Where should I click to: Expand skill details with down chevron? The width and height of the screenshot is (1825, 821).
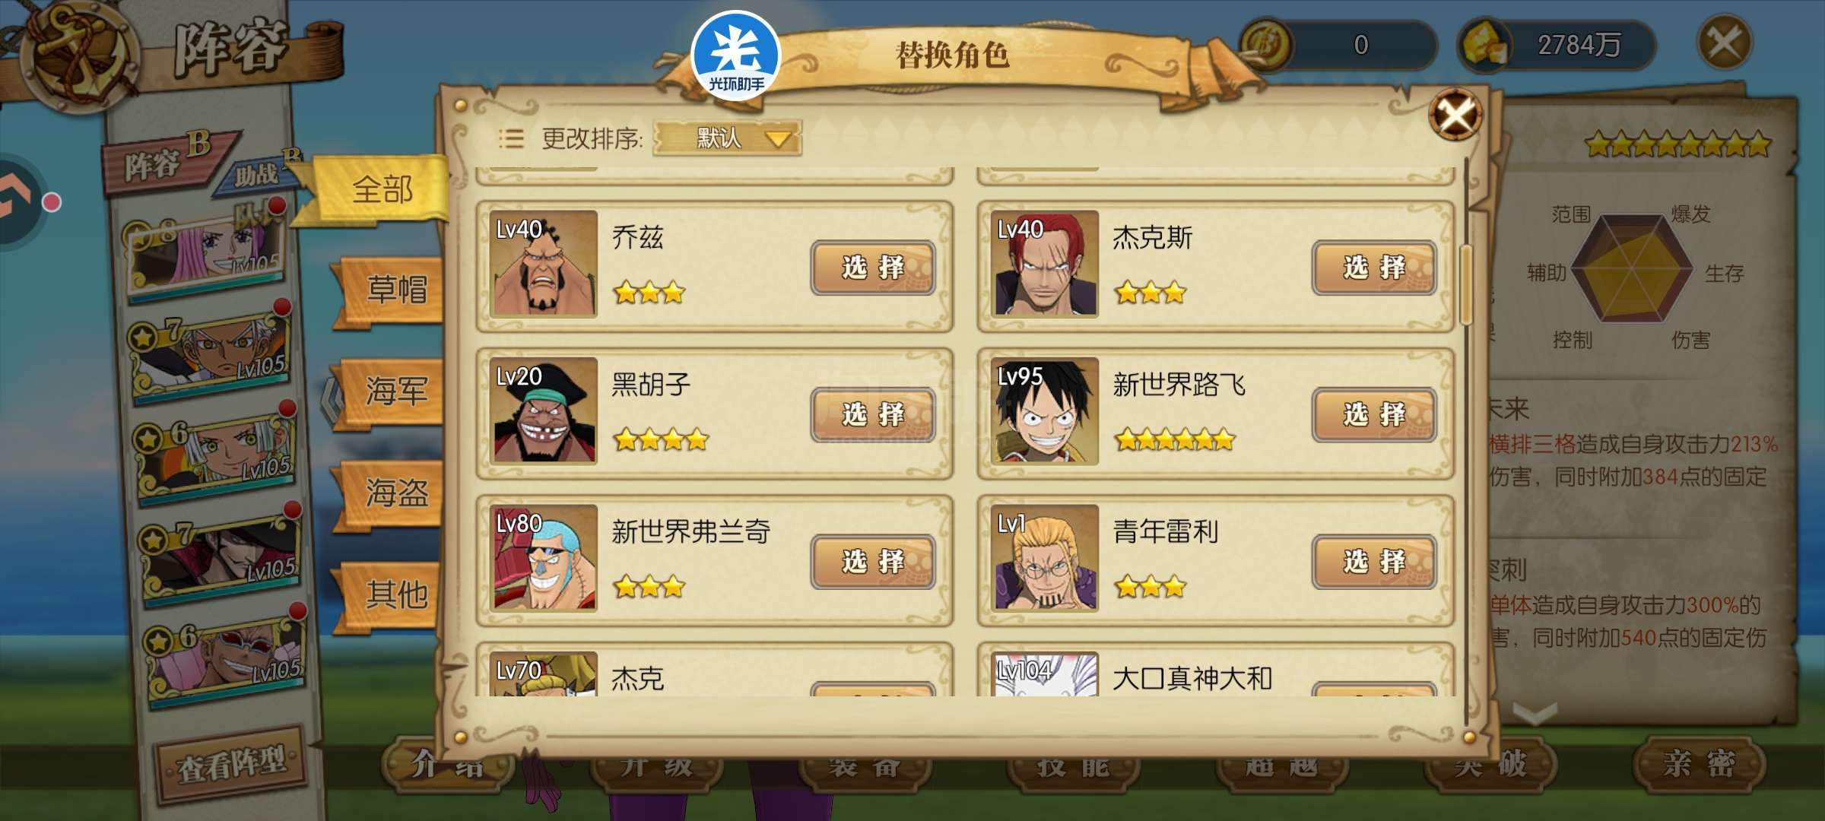point(1536,713)
